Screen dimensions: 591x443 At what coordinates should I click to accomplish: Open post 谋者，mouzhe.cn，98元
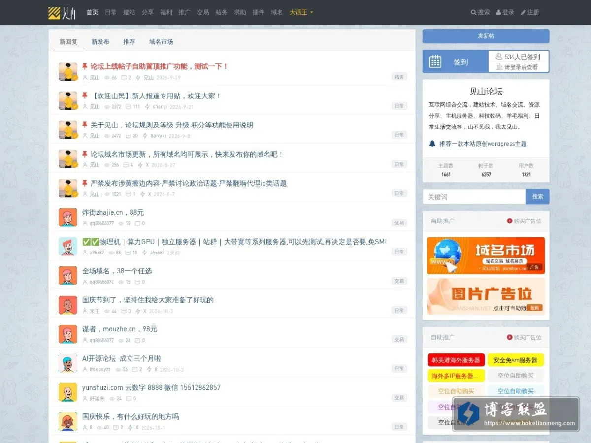point(120,329)
